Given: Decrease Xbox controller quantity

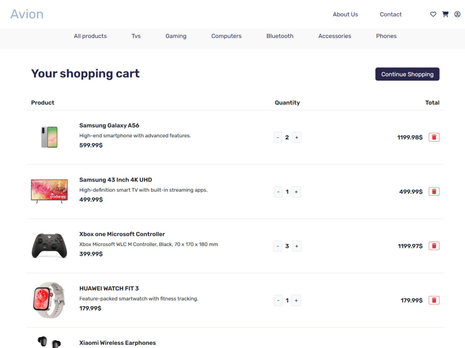Looking at the screenshot, I should pyautogui.click(x=278, y=246).
